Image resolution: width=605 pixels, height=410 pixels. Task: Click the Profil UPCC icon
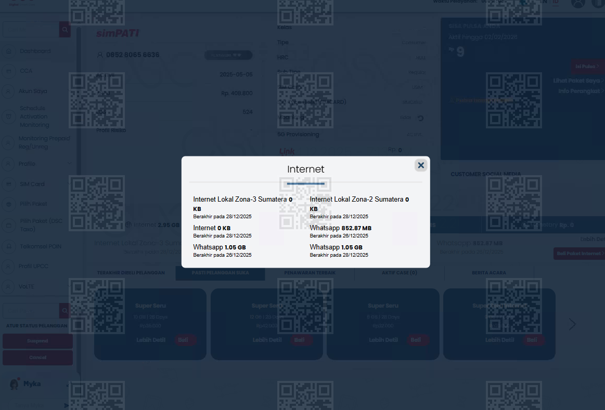[8, 266]
